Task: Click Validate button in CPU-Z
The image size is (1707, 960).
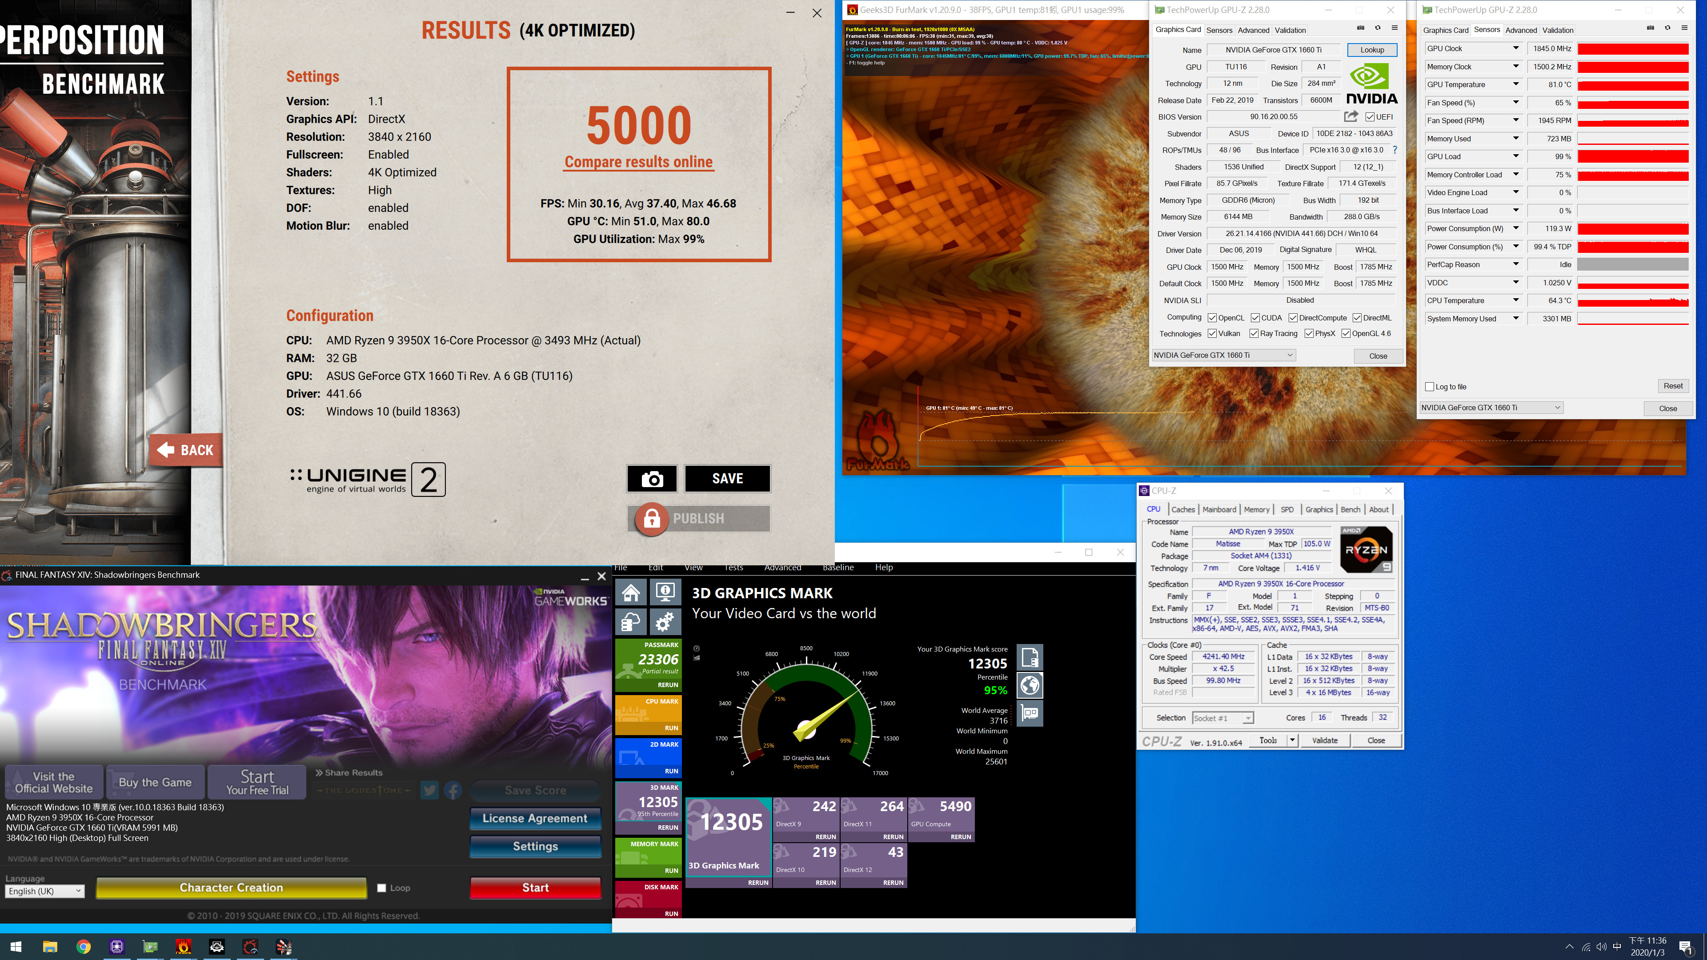Action: pos(1324,740)
